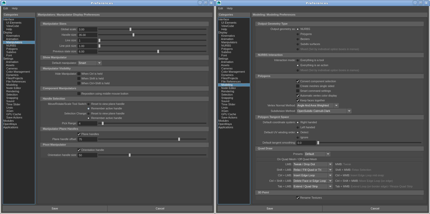Select File References category in right window
The width and height of the screenshot is (430, 214).
click(x=231, y=82)
